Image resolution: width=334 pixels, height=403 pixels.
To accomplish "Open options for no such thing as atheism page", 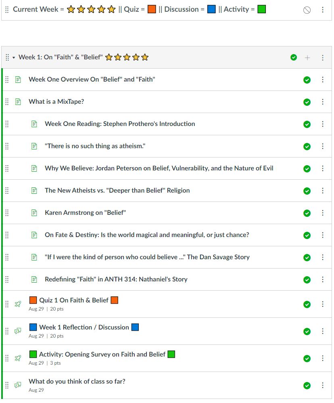I will coord(322,146).
